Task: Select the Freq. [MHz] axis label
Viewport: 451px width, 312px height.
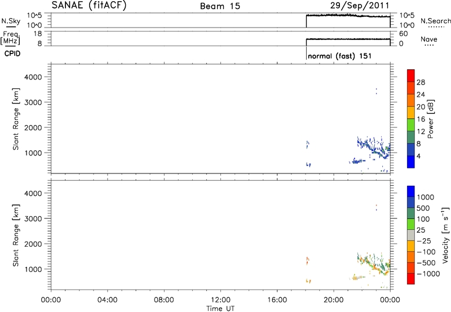Action: [x=11, y=38]
